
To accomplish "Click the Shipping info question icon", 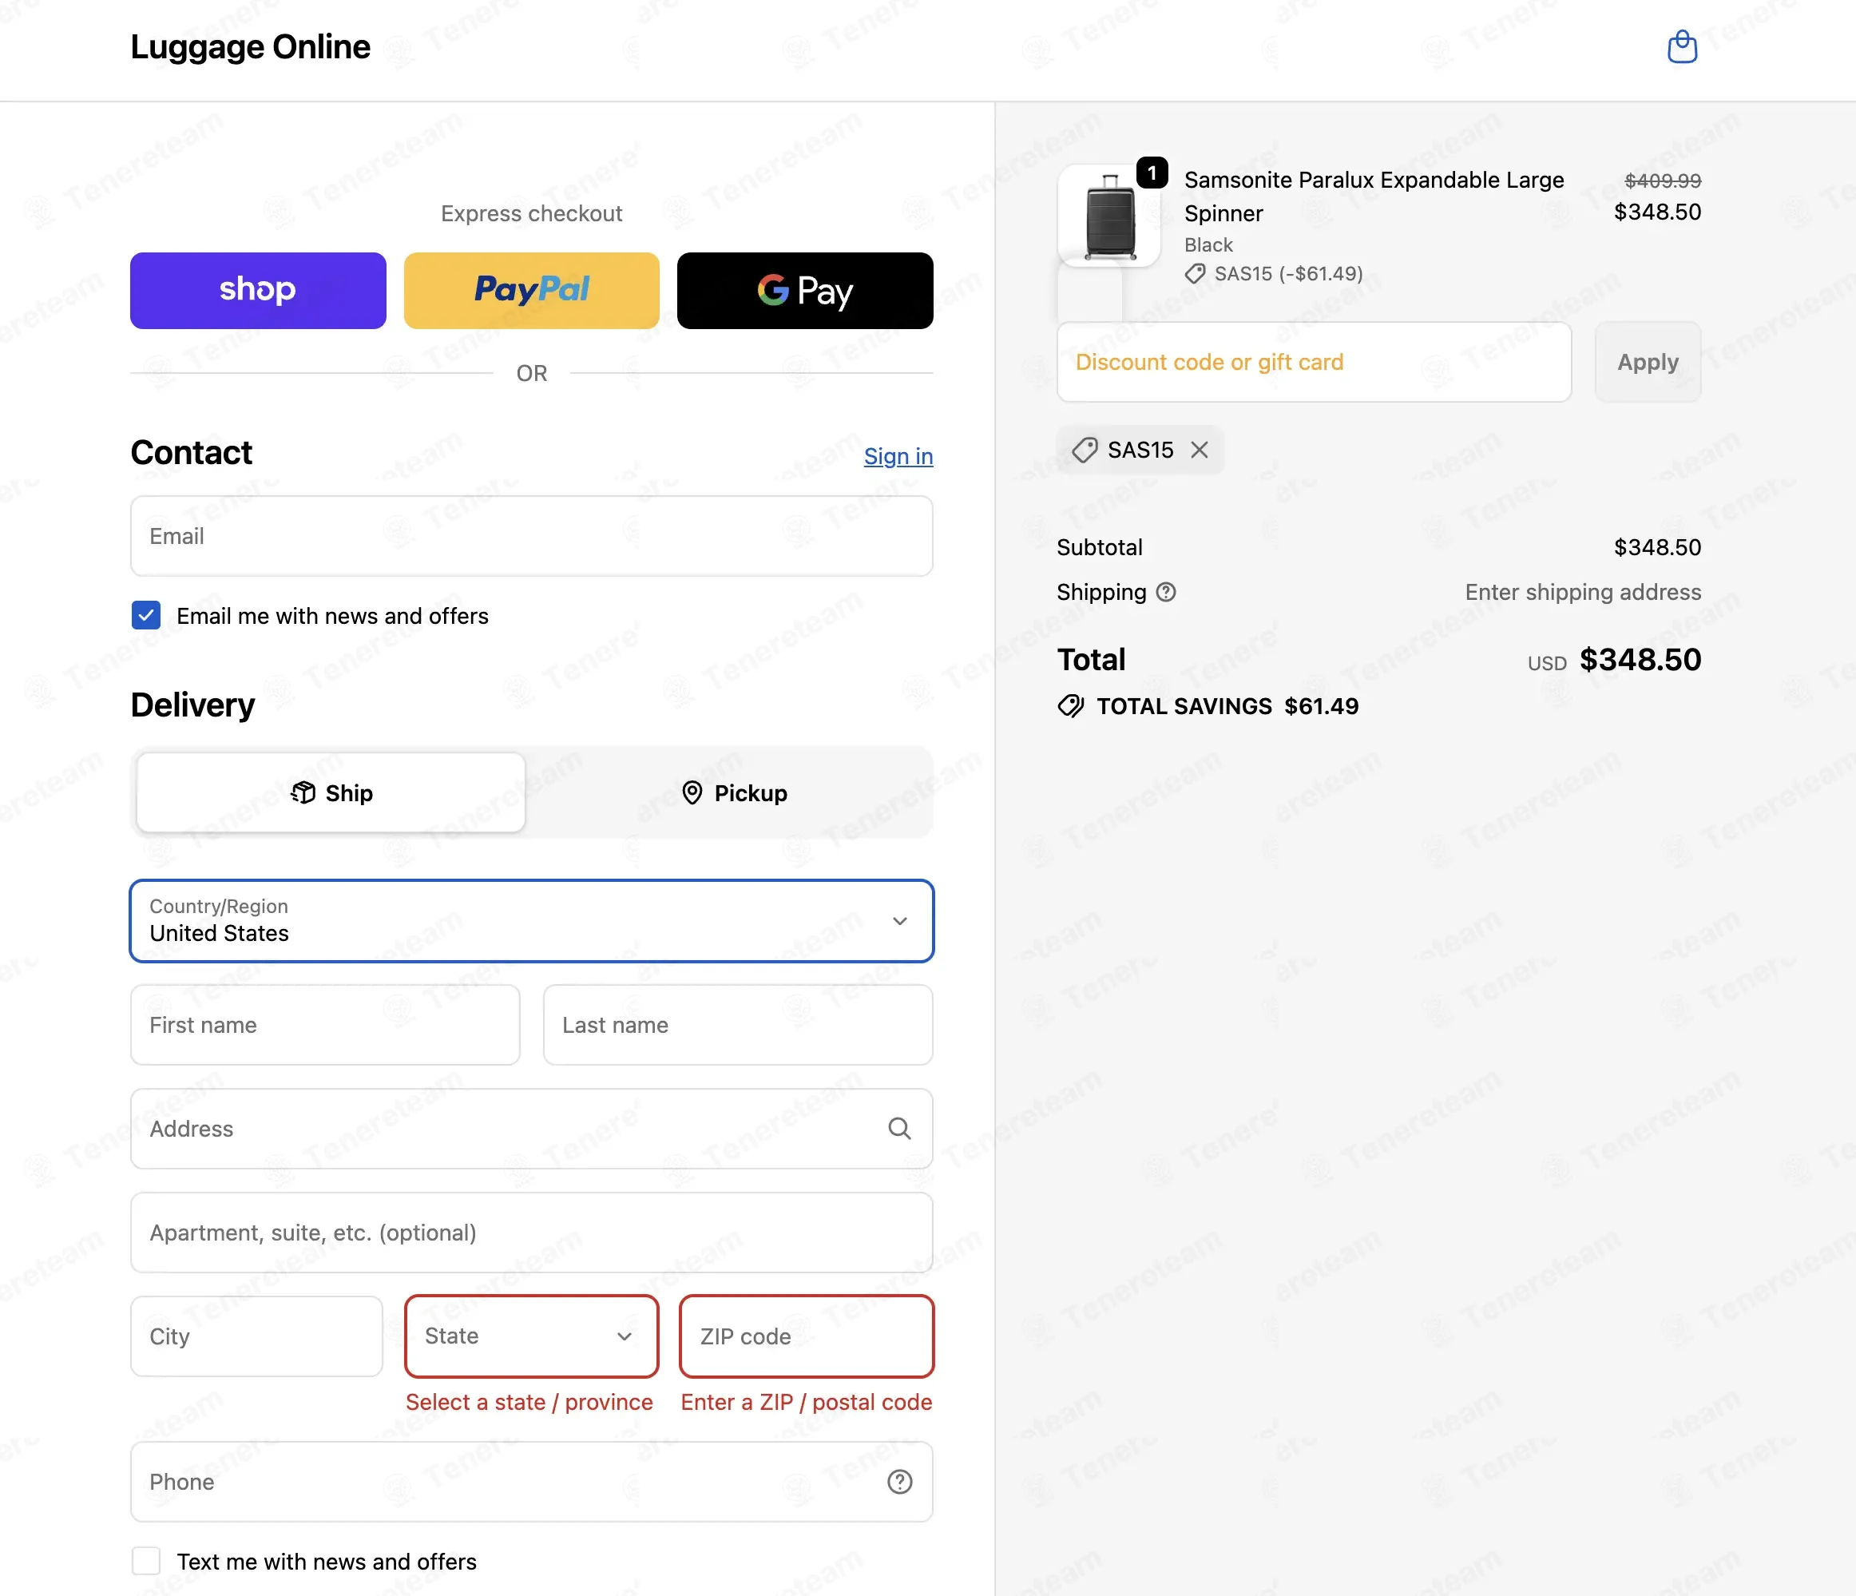I will point(1165,593).
